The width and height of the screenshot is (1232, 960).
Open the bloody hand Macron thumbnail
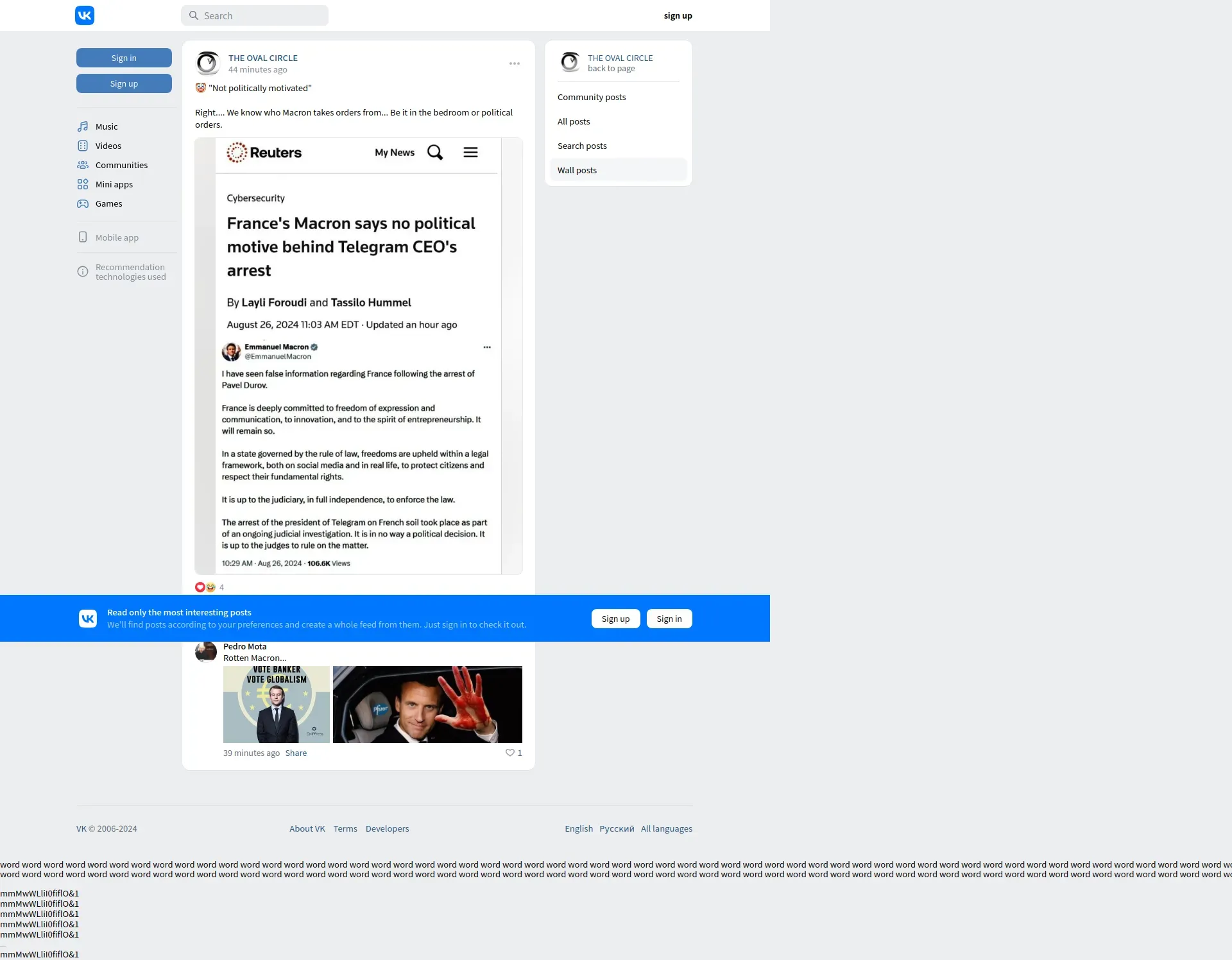[x=427, y=704]
